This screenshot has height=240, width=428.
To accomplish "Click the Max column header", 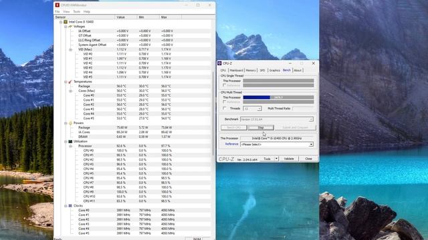I will point(171,17).
